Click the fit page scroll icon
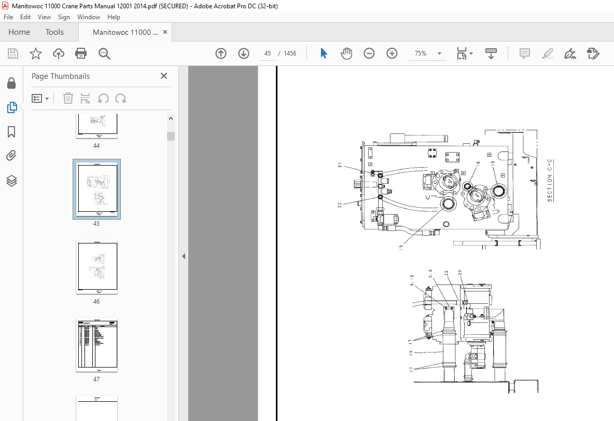 click(462, 53)
